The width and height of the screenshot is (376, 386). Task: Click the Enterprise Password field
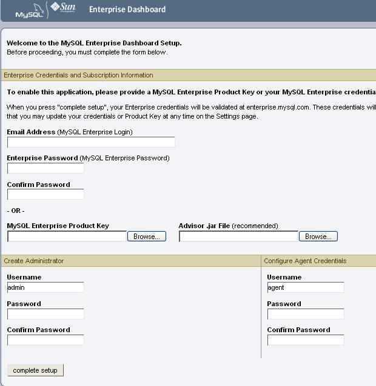(45, 168)
